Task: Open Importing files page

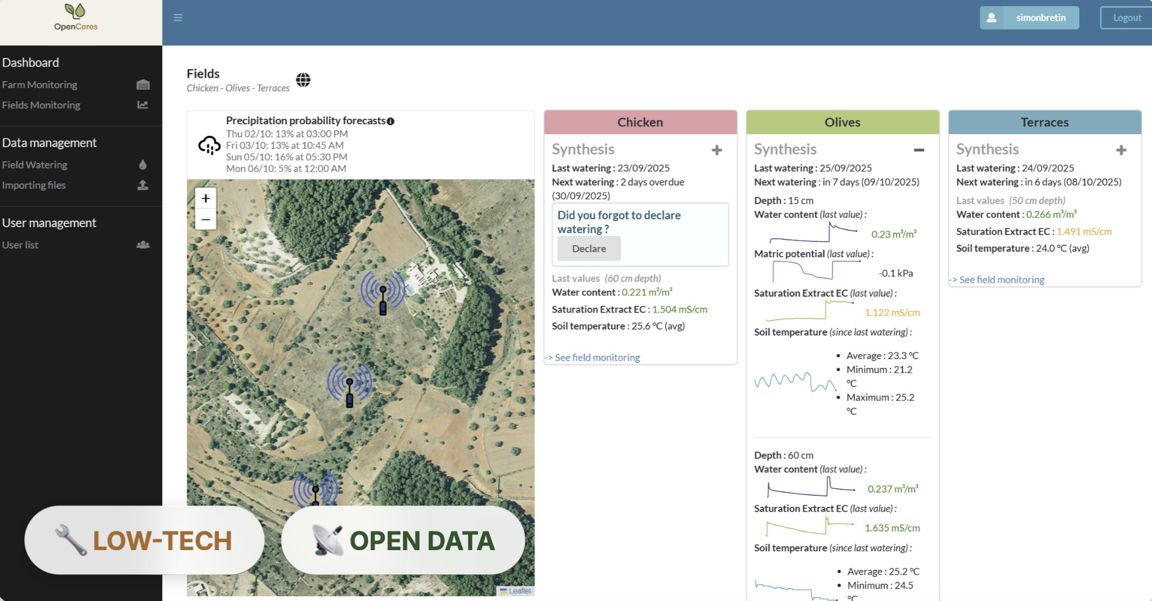Action: pos(34,185)
